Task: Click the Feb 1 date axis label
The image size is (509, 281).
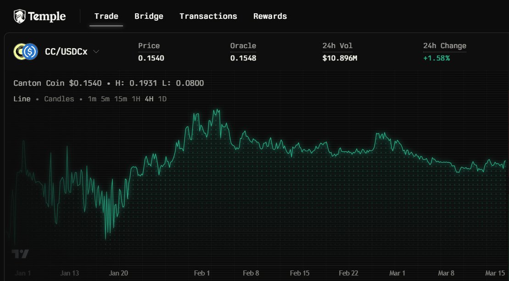Action: [201, 273]
